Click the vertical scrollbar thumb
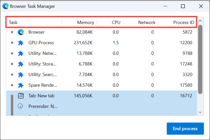 click(200, 60)
